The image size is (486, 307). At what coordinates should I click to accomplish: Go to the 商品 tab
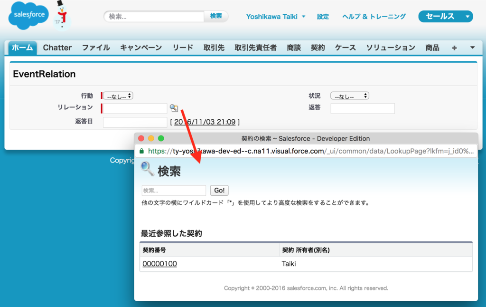tap(432, 48)
